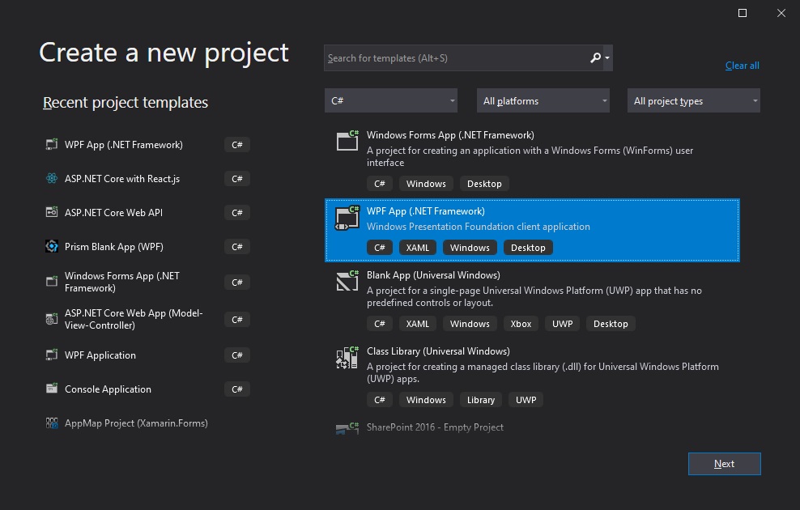Click the SharePoint 2016 Empty Project icon
Screen dimensions: 800x510
pos(347,428)
